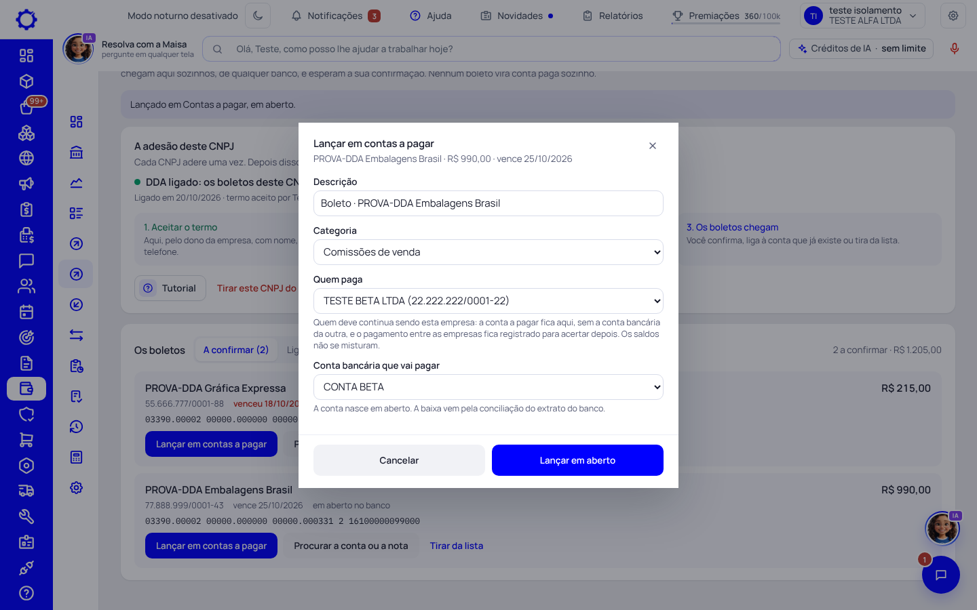The image size is (977, 610).
Task: Launch Embalagens Brasil boleto to contas a pagar
Action: tap(211, 546)
